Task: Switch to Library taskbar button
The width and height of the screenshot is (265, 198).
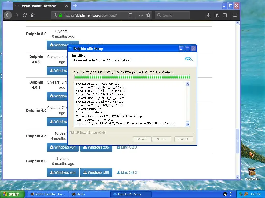Action: [89, 194]
